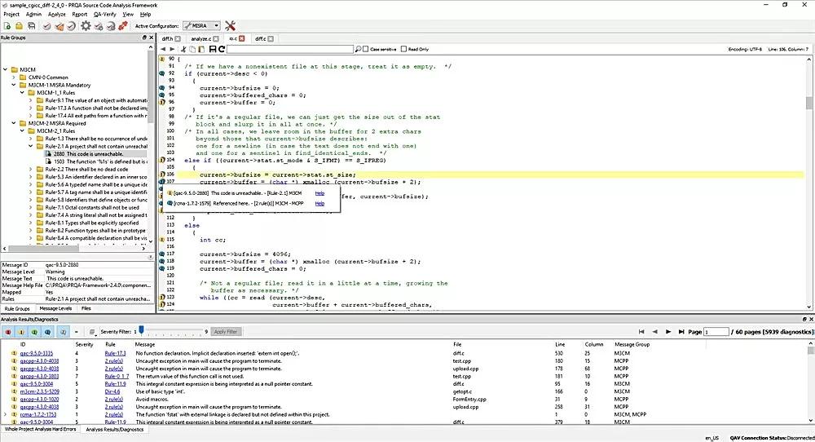Click the cut scissors icon in editor
The height and width of the screenshot is (442, 815).
(183, 49)
